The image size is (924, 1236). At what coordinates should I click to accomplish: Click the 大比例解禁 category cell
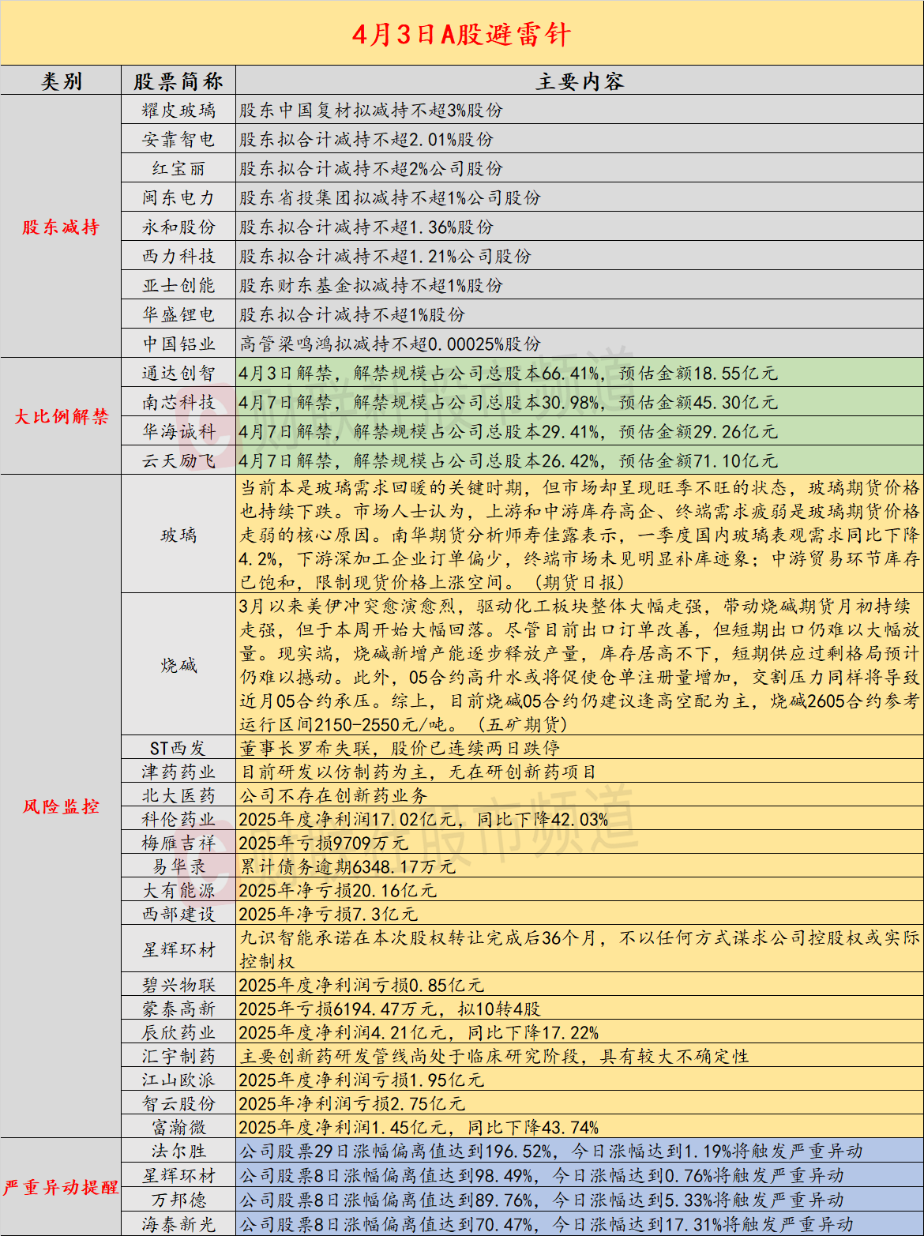(61, 416)
